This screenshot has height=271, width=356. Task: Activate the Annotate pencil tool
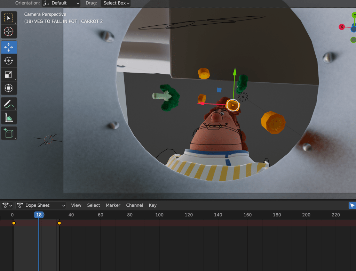(9, 104)
